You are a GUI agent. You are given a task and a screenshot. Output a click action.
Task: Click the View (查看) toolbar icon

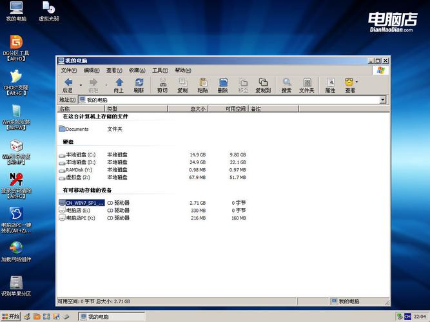[349, 85]
